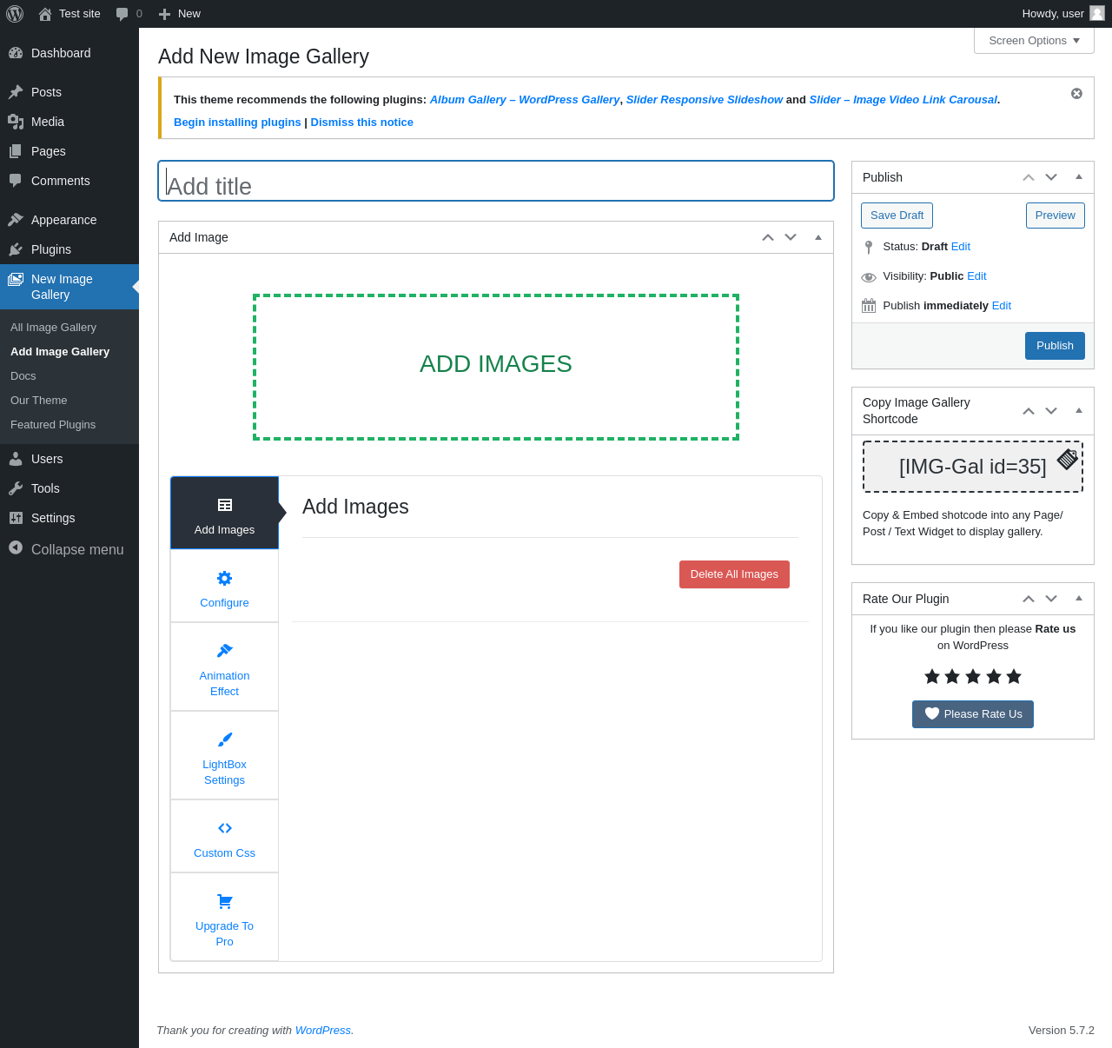Open the Media library menu
The height and width of the screenshot is (1048, 1112).
click(x=69, y=122)
